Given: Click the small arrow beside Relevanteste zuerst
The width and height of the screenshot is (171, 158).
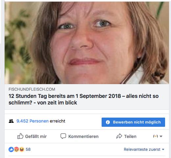Looking at the screenshot, I should 163,149.
